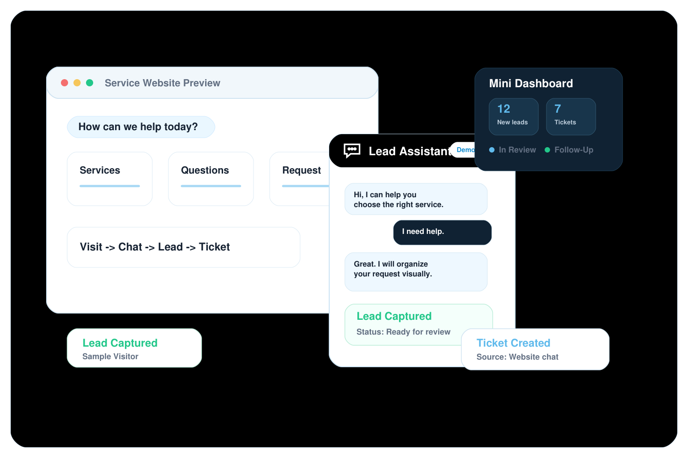Viewport: 688px width, 458px height.
Task: Click the green window dot
Action: click(90, 83)
